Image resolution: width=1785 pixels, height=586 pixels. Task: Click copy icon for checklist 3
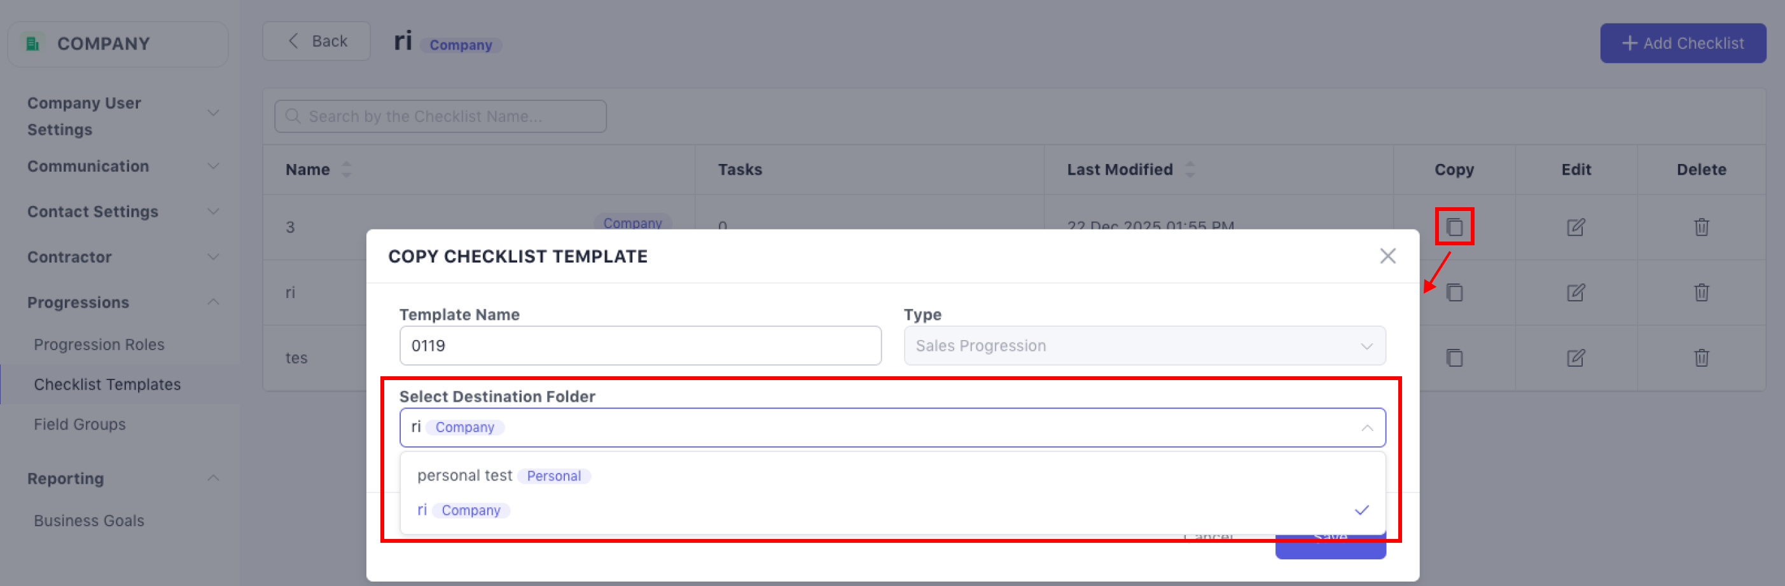pyautogui.click(x=1454, y=226)
